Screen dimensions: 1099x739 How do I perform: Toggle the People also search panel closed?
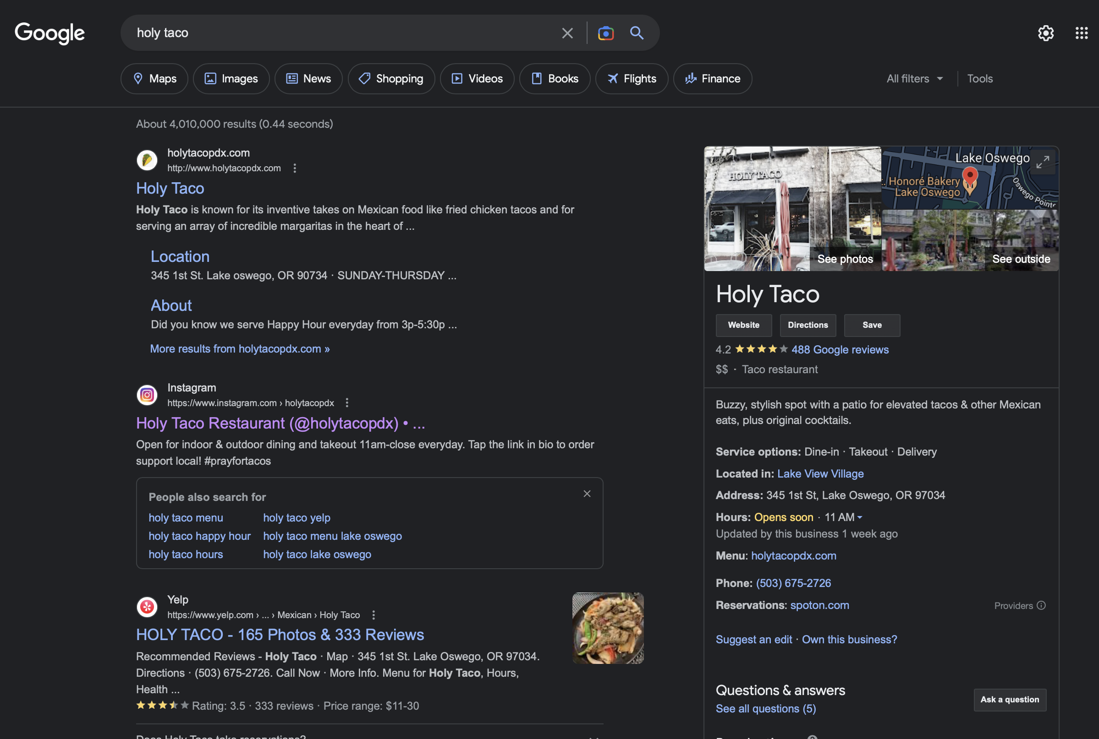(587, 493)
